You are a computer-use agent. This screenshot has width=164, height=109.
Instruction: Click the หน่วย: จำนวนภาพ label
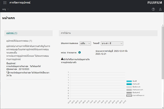coord(69,53)
